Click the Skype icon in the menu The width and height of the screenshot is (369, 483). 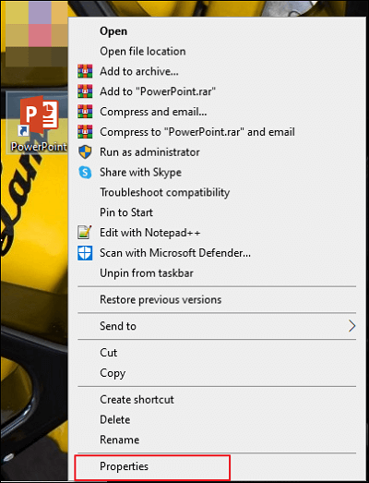click(85, 172)
